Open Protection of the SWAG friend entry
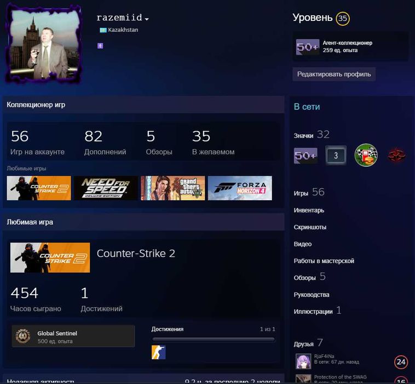 351,379
